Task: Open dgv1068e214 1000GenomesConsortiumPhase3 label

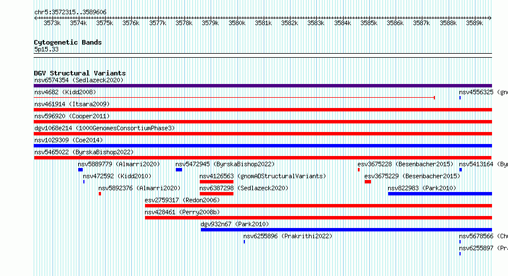Action: [x=104, y=128]
